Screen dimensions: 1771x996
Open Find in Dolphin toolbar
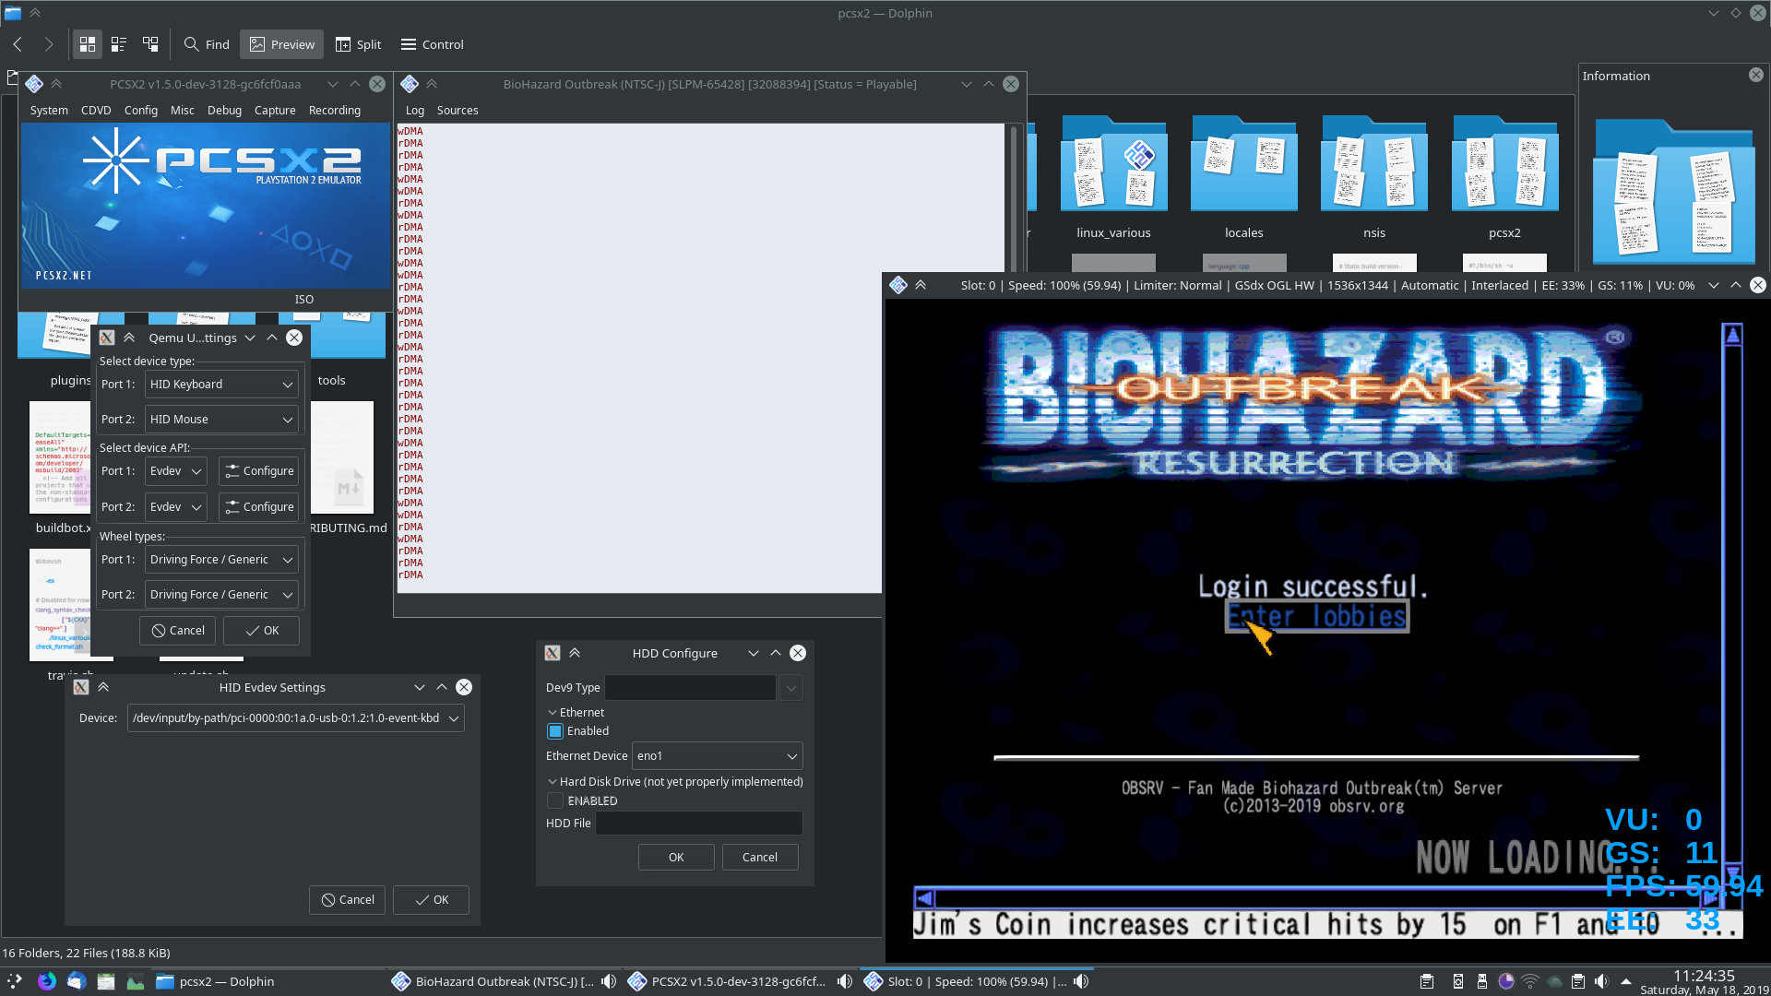[x=207, y=44]
